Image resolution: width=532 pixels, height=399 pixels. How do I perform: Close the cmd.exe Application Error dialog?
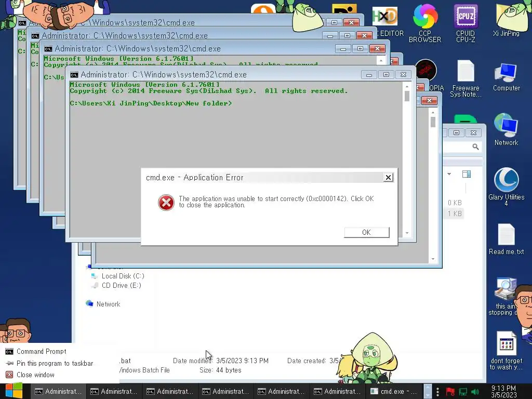388,178
